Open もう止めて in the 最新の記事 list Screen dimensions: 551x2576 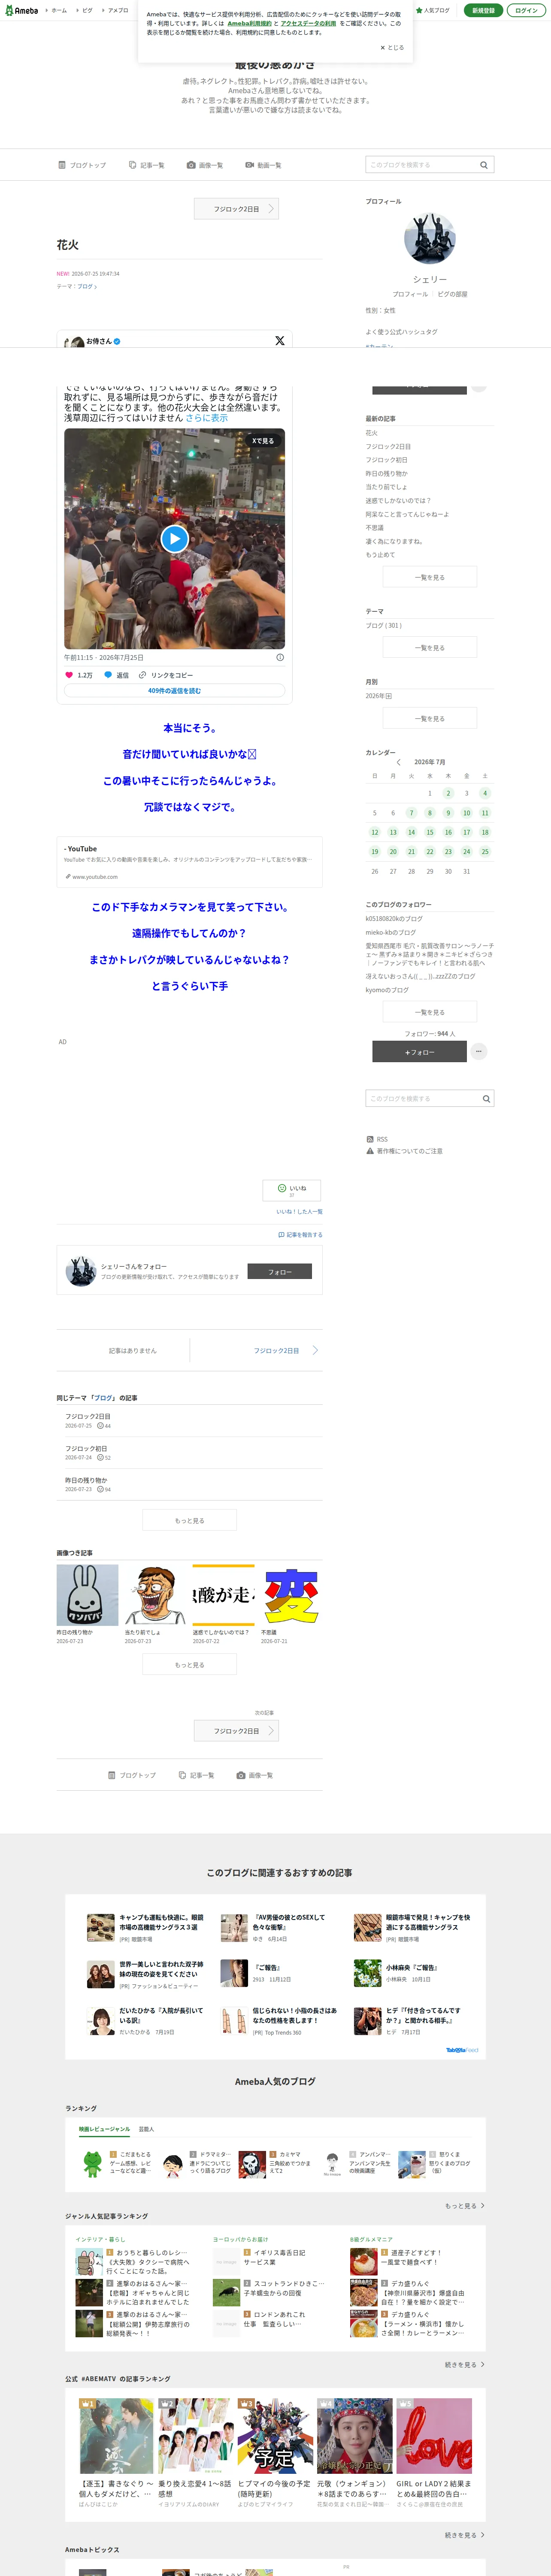pyautogui.click(x=380, y=555)
